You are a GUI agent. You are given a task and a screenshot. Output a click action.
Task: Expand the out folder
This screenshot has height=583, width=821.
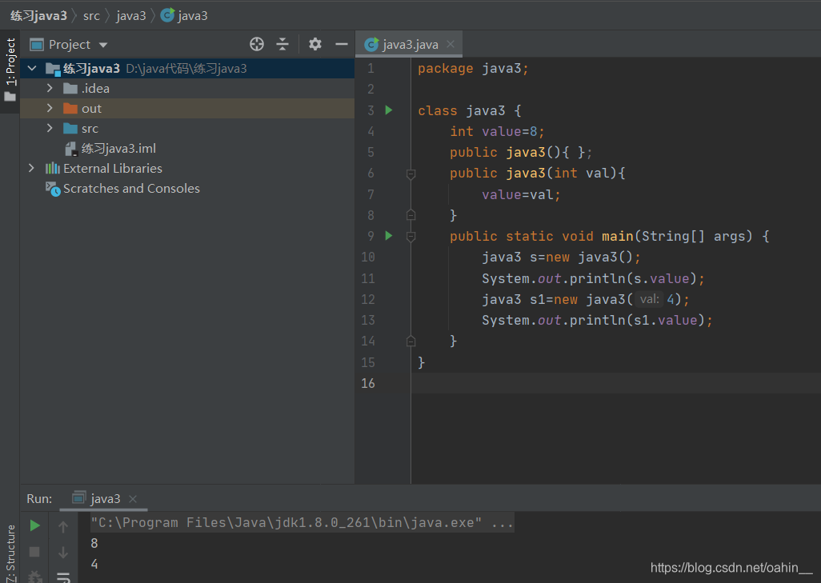[50, 108]
